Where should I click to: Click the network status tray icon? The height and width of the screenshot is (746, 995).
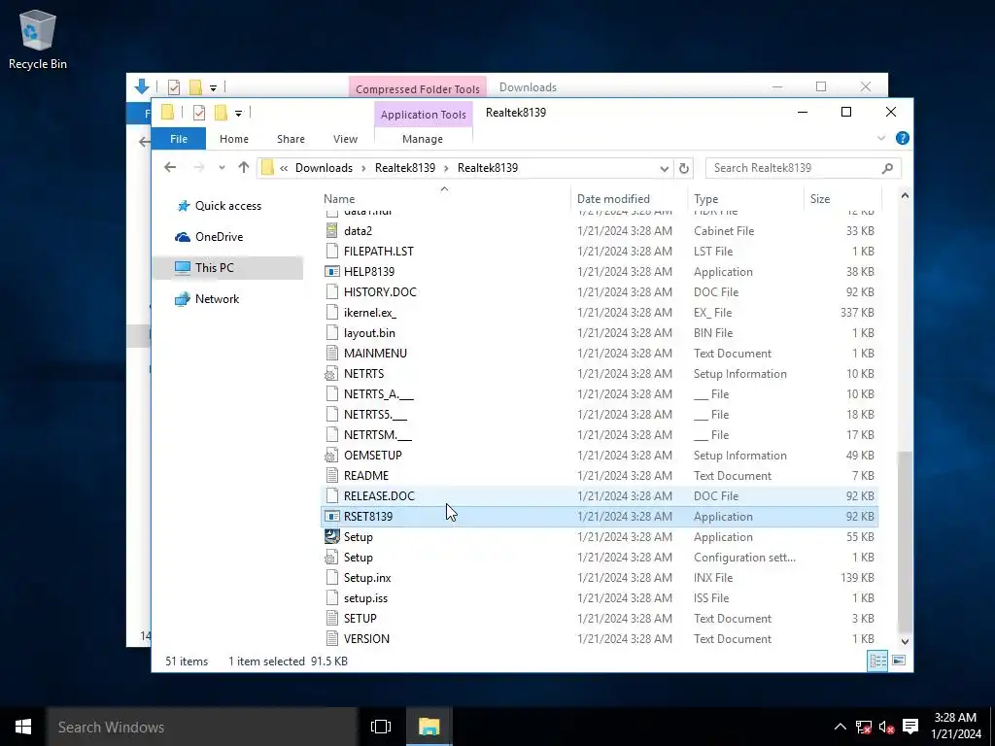[x=863, y=727]
